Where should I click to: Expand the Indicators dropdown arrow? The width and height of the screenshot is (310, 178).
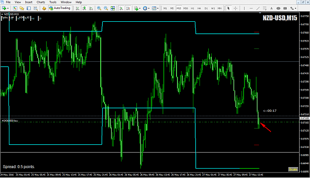pyautogui.click(x=140, y=8)
